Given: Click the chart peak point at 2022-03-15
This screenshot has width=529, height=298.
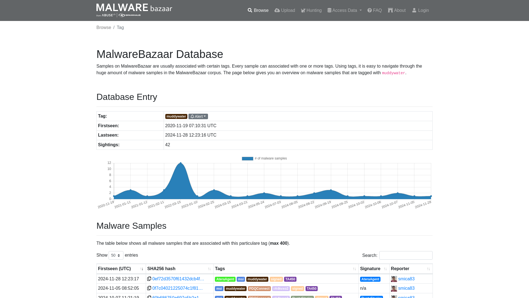Looking at the screenshot, I should [x=180, y=163].
